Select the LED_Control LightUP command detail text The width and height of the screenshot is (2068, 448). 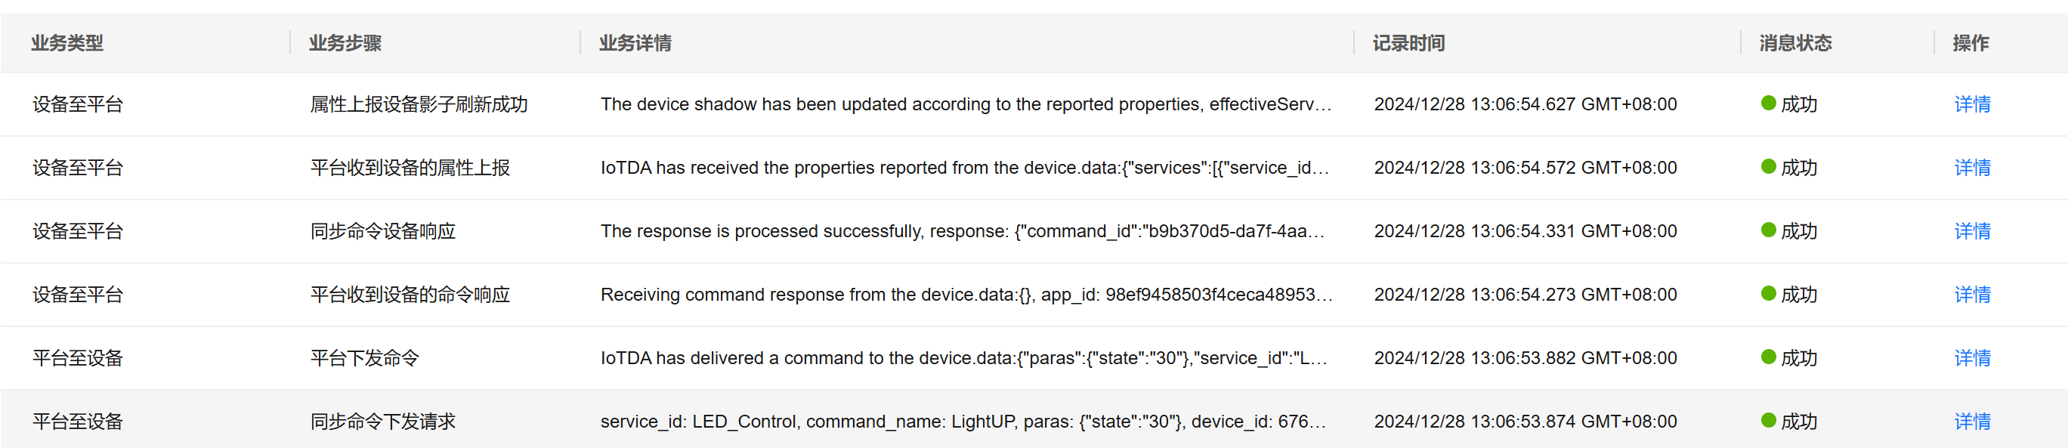pos(963,422)
